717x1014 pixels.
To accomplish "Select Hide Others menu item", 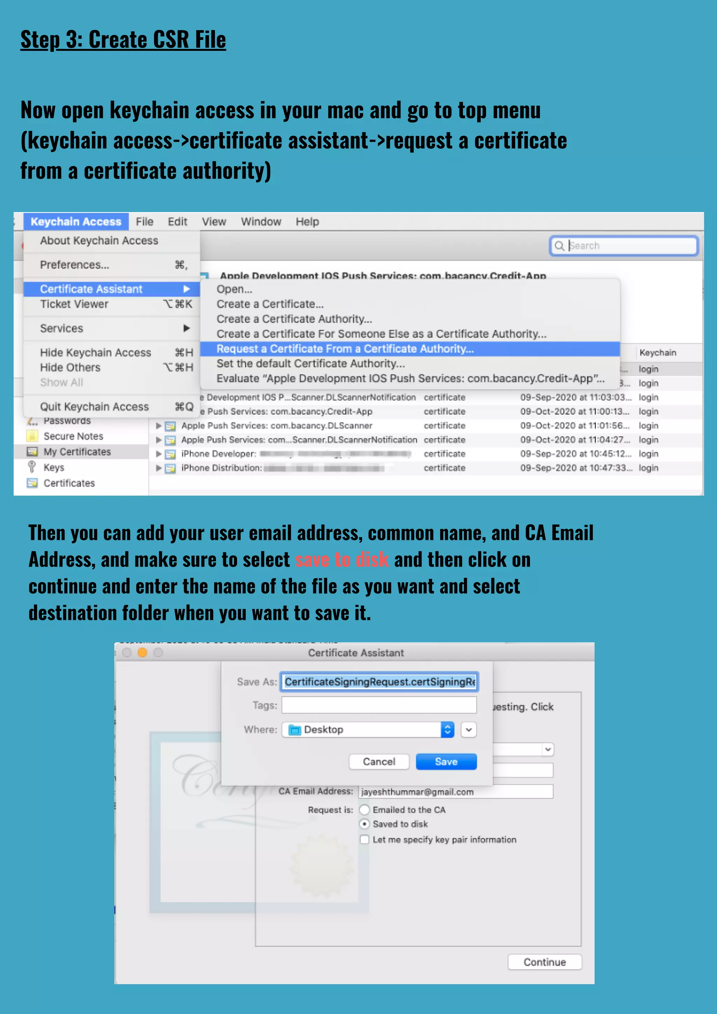I will click(112, 368).
